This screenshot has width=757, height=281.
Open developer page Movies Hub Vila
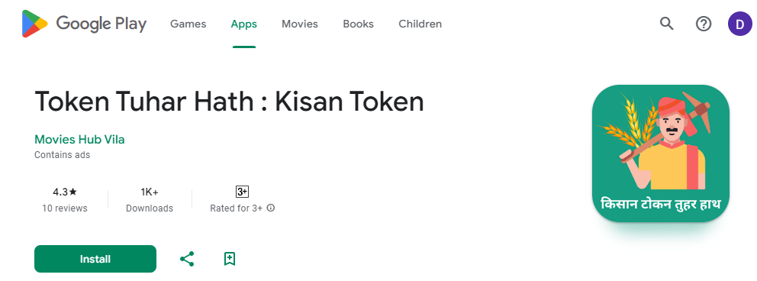pos(79,140)
